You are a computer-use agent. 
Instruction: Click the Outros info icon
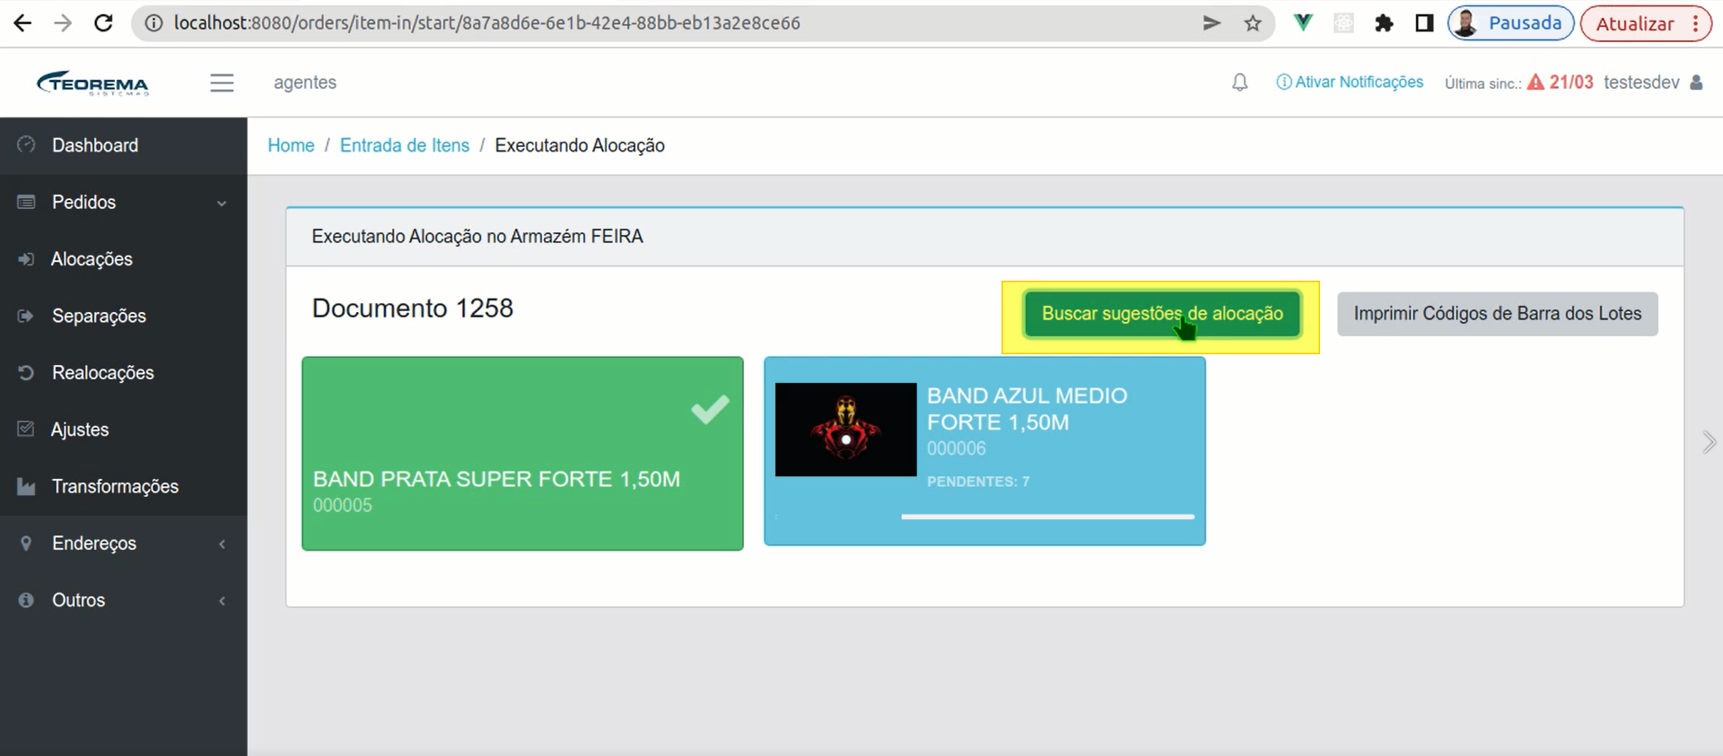(26, 600)
